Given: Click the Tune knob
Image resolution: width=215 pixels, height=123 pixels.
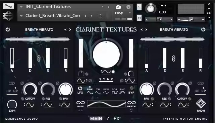Looking at the screenshot, I should coord(151,9).
